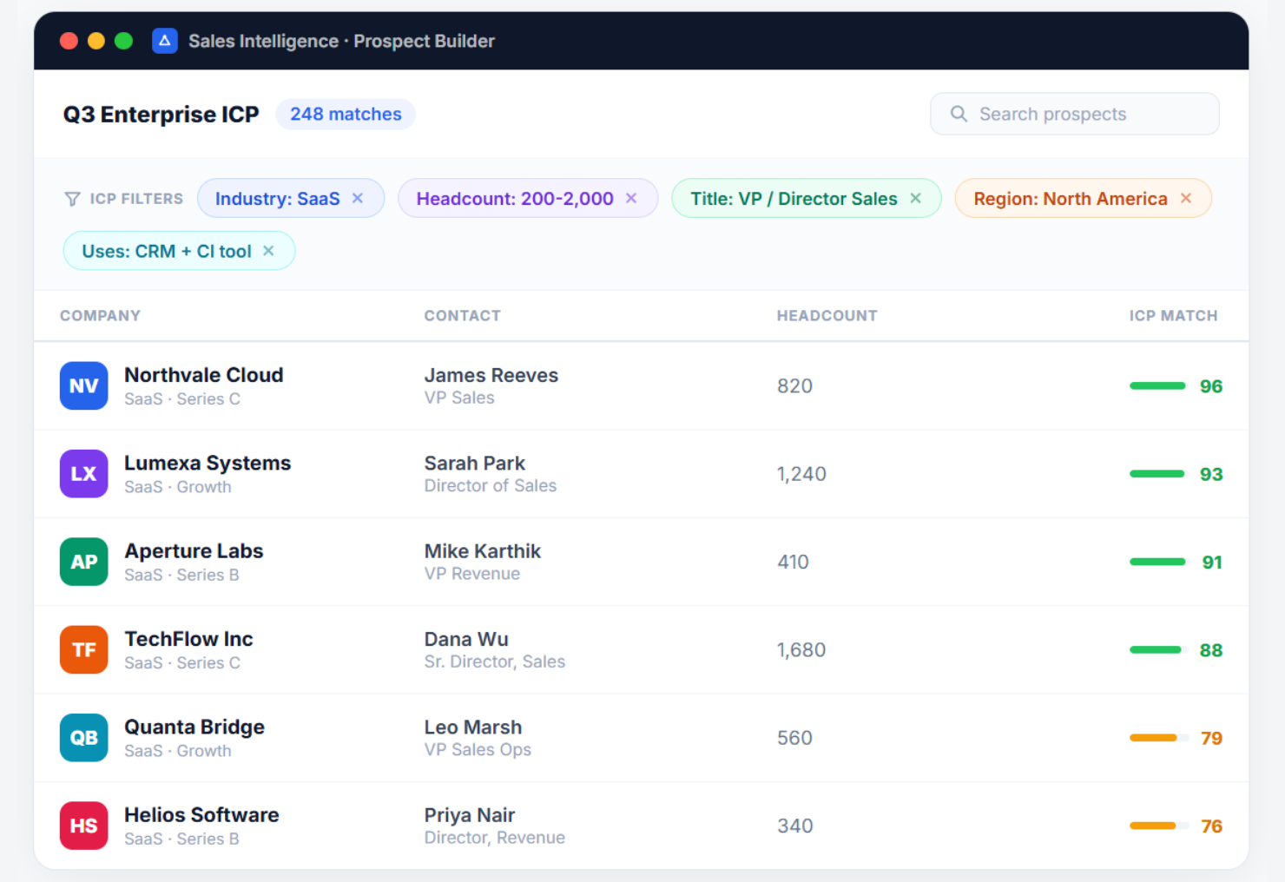Click the Industry: SaaS filter label

click(278, 199)
